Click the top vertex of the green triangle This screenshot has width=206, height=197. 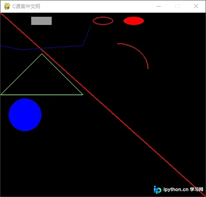click(42, 54)
